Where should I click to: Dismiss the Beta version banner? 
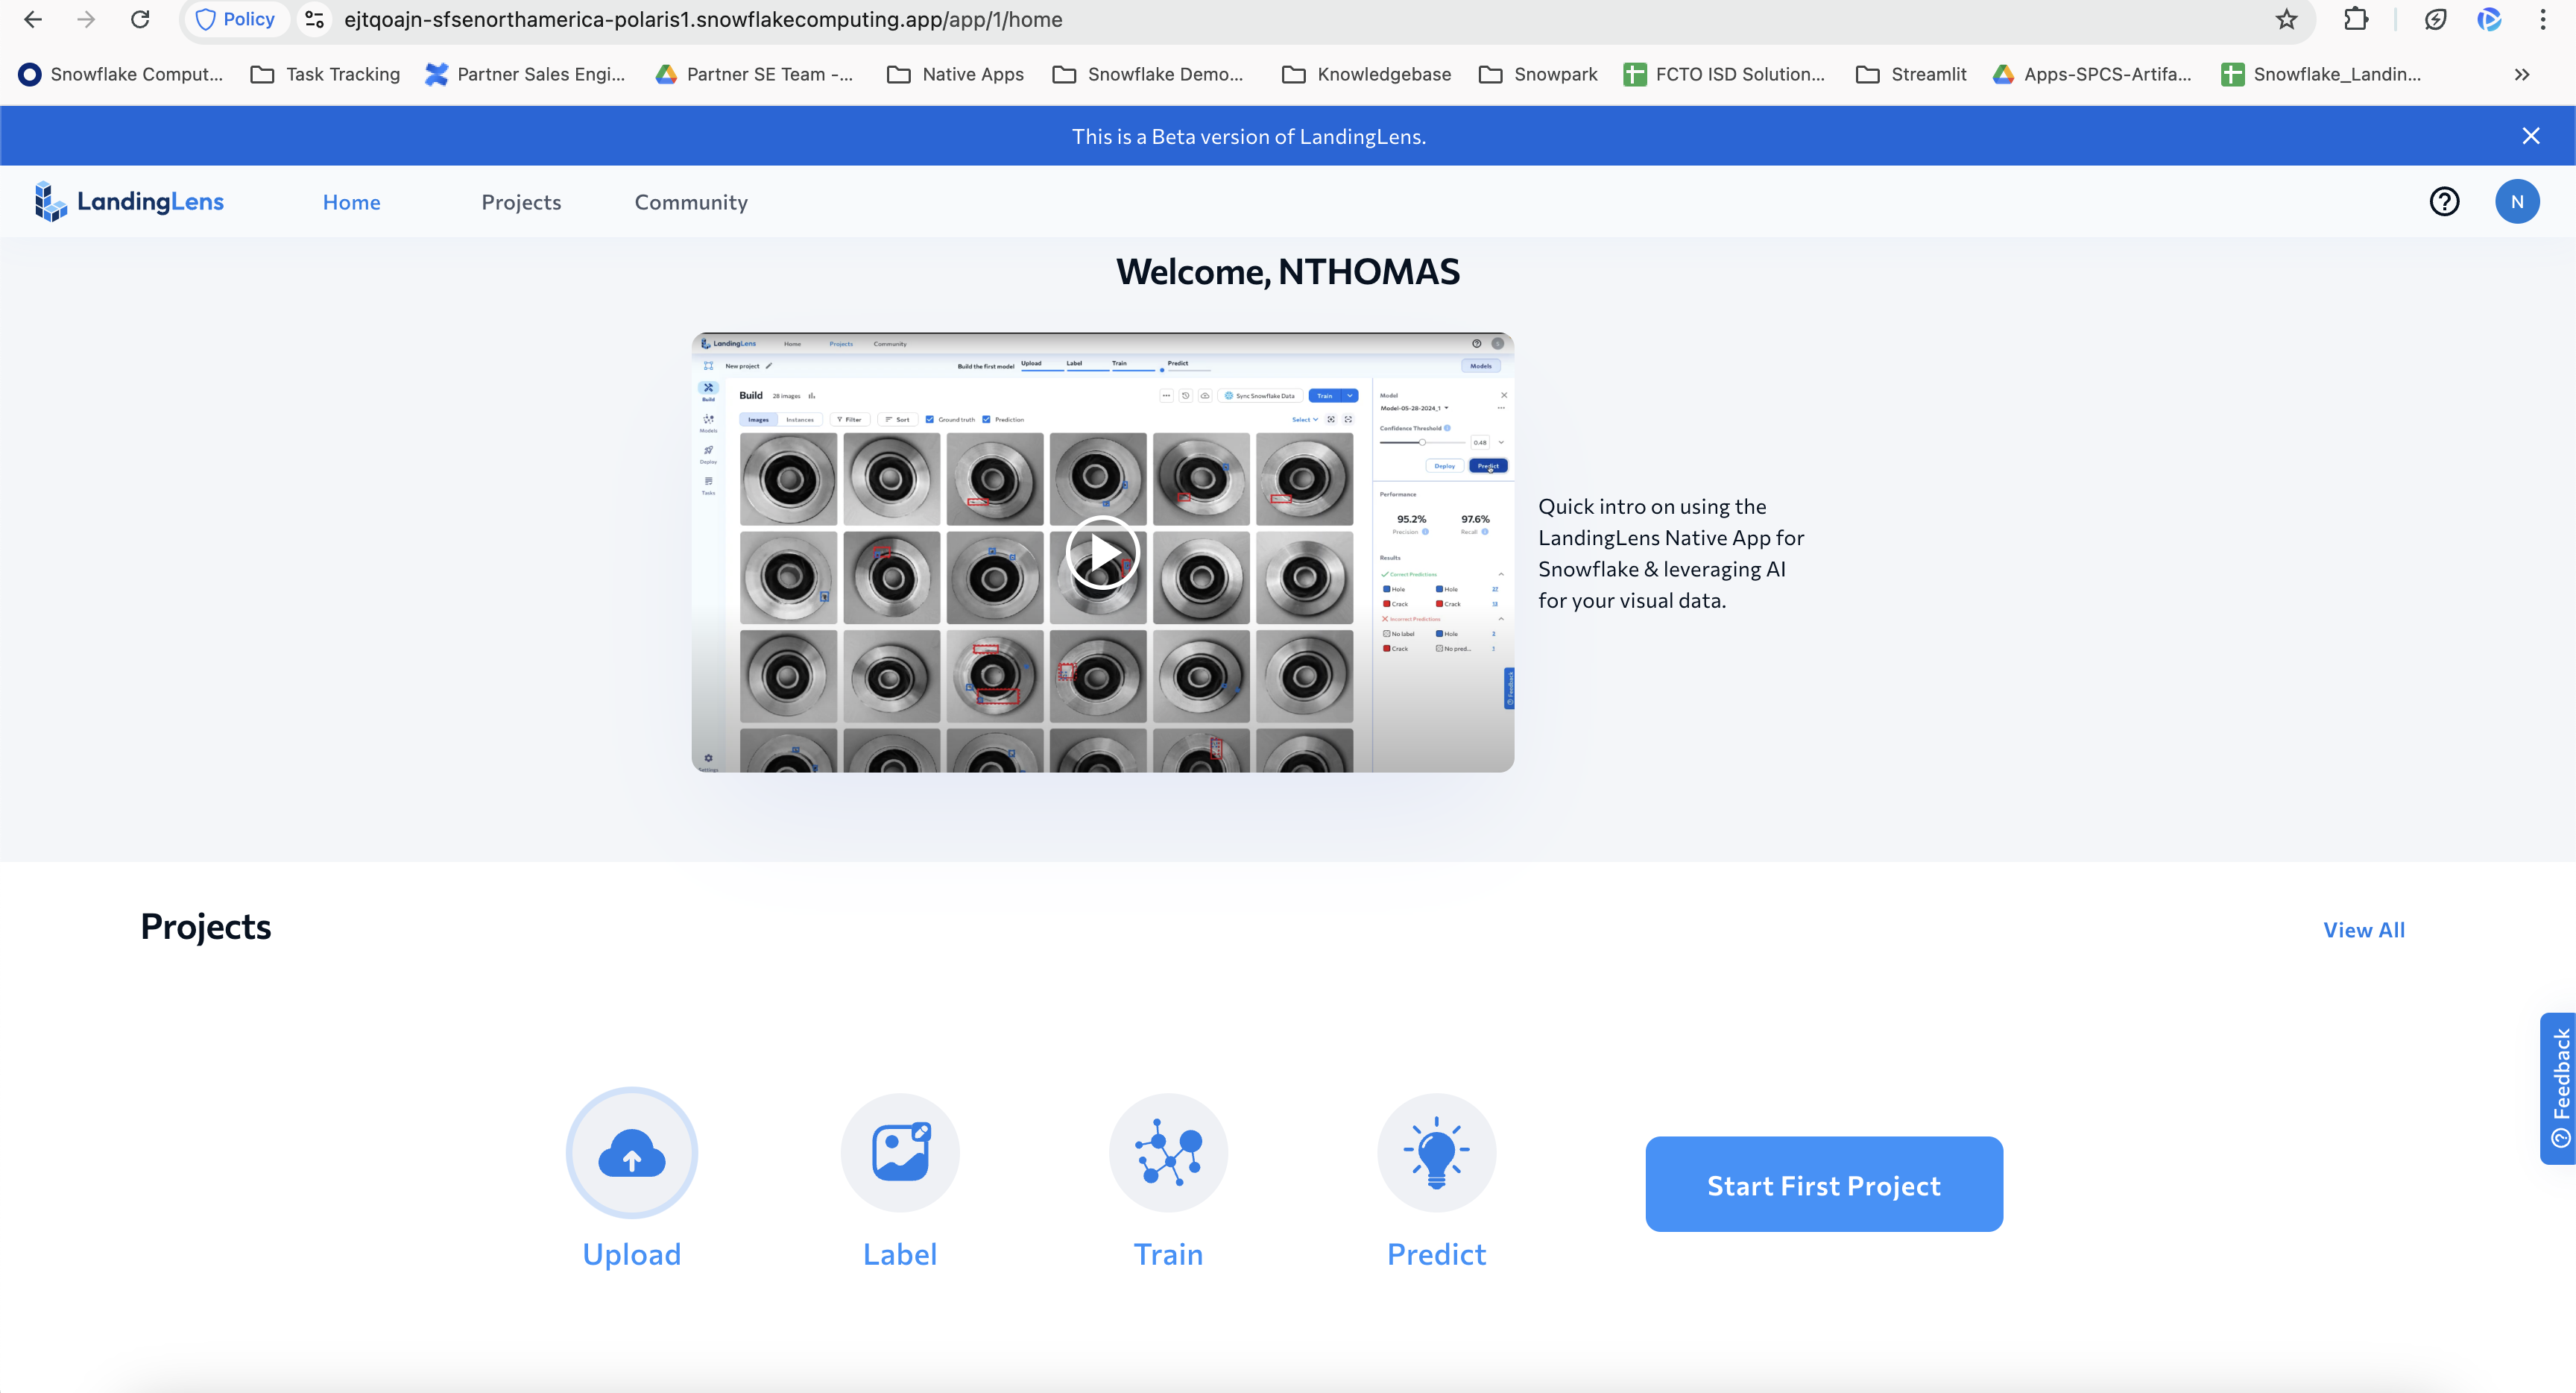pyautogui.click(x=2530, y=136)
